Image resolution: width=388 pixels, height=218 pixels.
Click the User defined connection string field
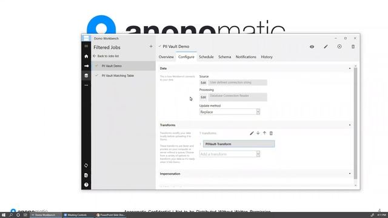(238, 82)
